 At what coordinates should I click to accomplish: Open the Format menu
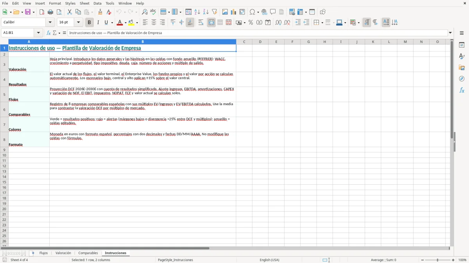55,3
